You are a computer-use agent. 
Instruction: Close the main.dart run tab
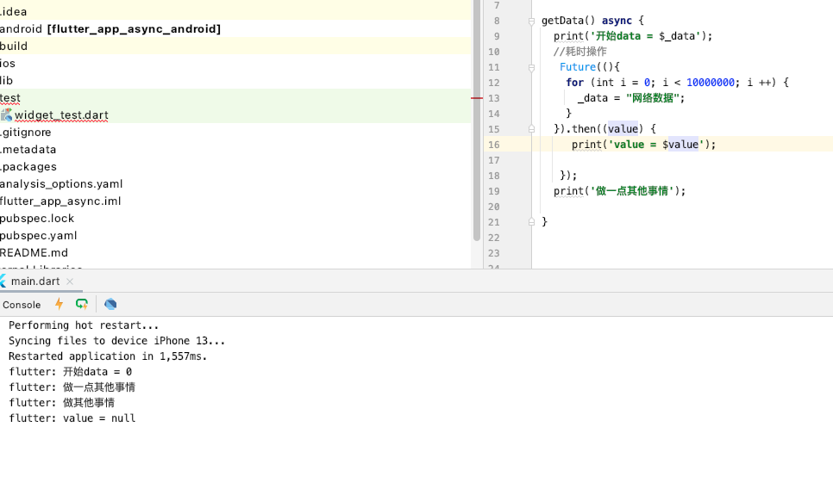(70, 282)
